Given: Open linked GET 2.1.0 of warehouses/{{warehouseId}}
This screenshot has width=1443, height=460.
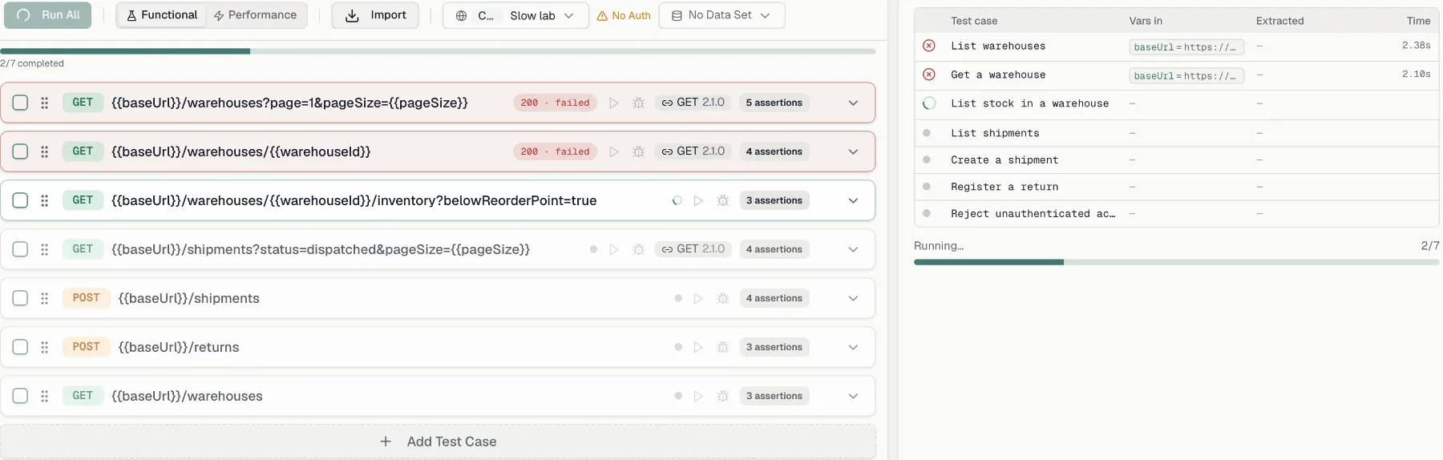Looking at the screenshot, I should click(x=693, y=151).
